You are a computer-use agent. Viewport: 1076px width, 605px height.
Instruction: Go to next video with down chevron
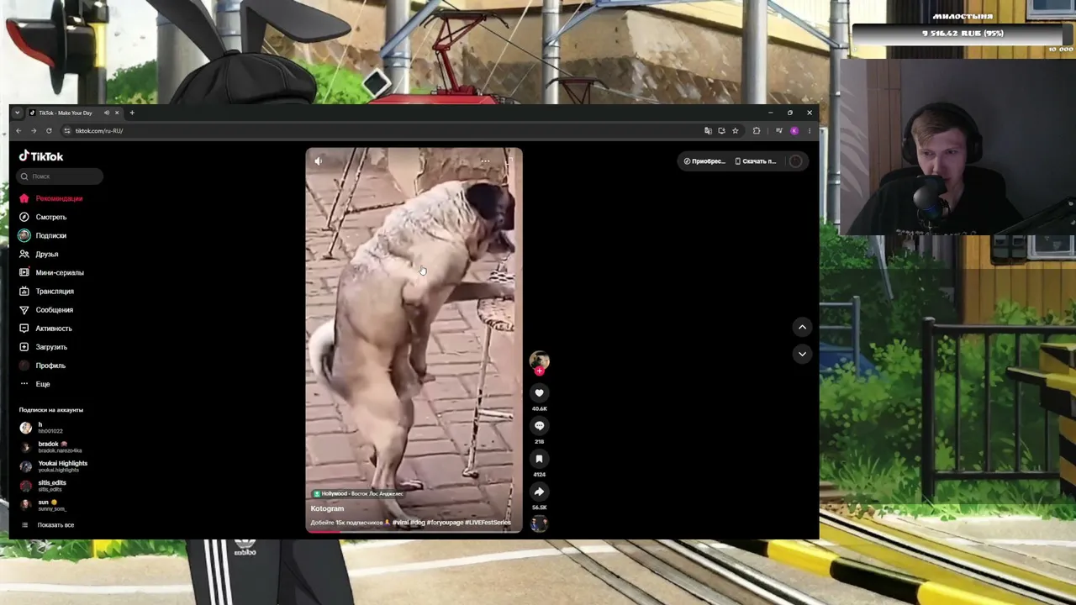click(802, 354)
